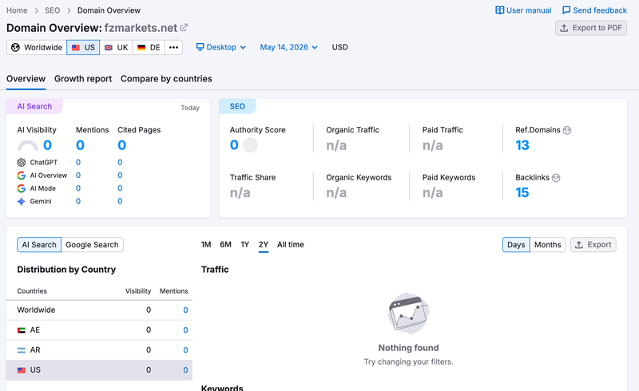The height and width of the screenshot is (391, 639).
Task: Open the Overview tab
Action: (26, 79)
